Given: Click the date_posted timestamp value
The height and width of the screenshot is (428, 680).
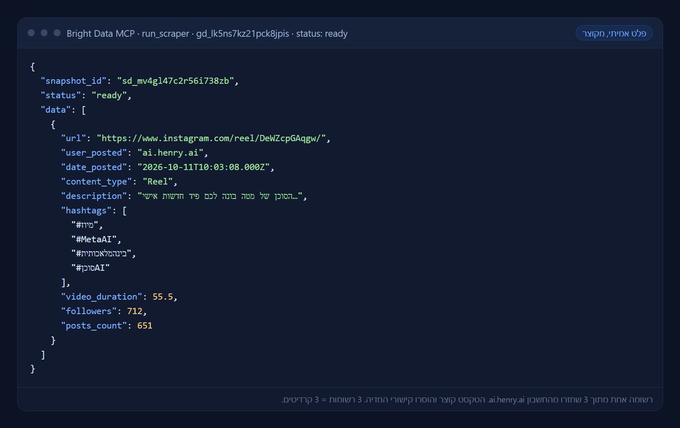Looking at the screenshot, I should pyautogui.click(x=203, y=167).
